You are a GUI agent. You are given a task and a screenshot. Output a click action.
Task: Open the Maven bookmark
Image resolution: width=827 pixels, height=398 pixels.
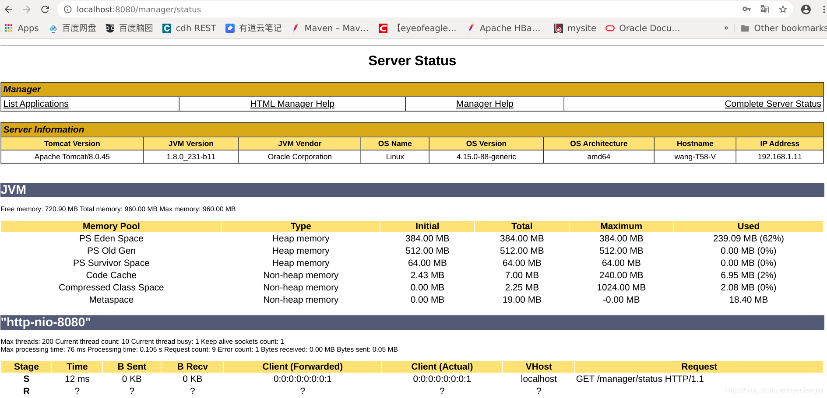(330, 28)
